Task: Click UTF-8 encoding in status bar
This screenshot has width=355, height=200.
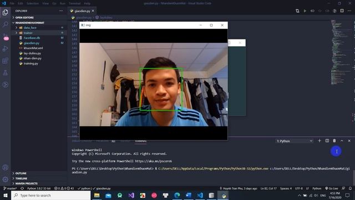Action: coord(298,188)
